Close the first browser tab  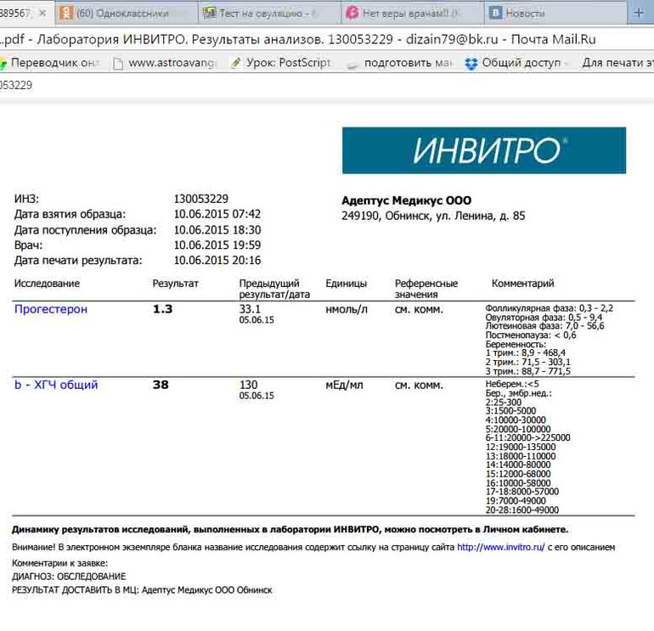(x=42, y=13)
